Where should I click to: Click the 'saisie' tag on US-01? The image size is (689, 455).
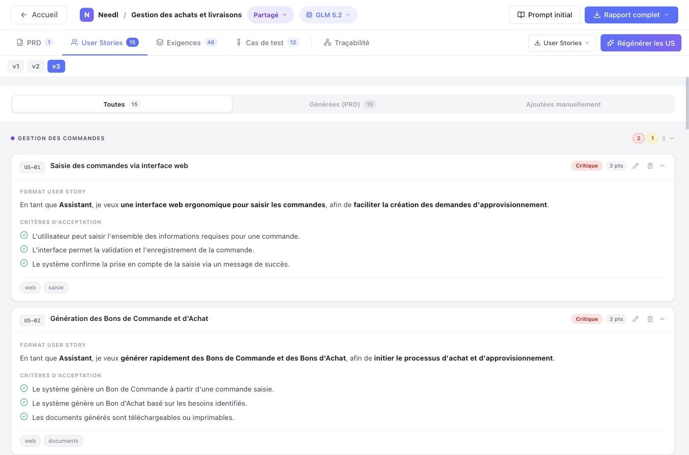click(56, 287)
